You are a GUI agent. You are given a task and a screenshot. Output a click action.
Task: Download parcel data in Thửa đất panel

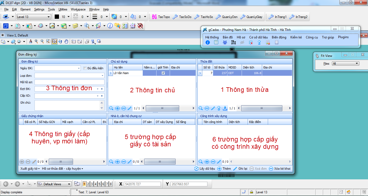225,108
